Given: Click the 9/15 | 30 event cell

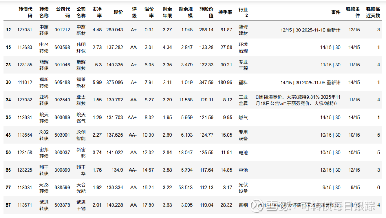Looking at the screenshot, I should pos(331,188).
